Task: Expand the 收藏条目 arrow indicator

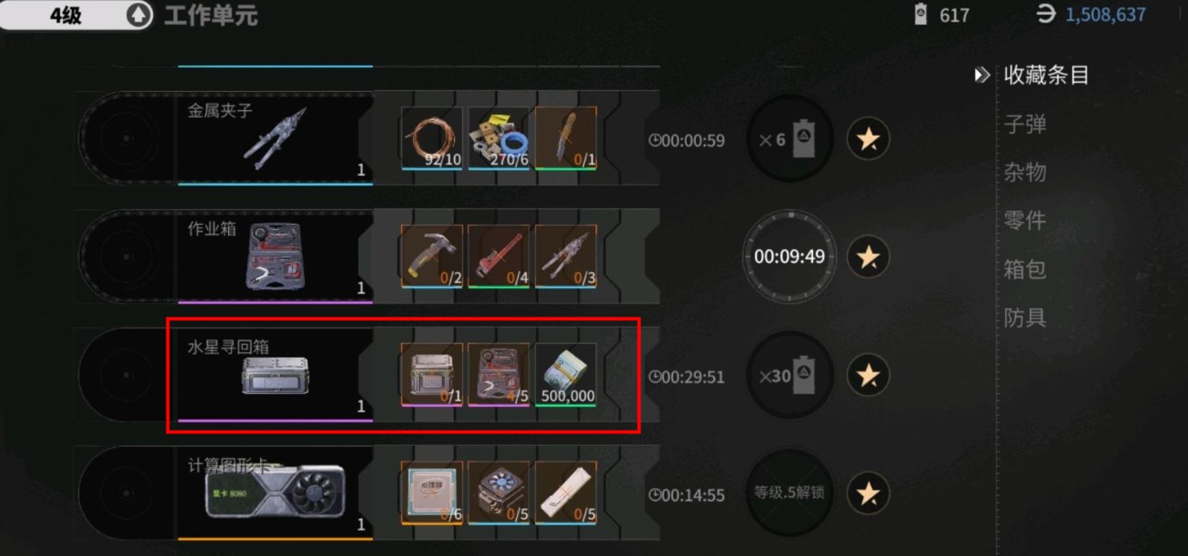Action: pos(982,76)
